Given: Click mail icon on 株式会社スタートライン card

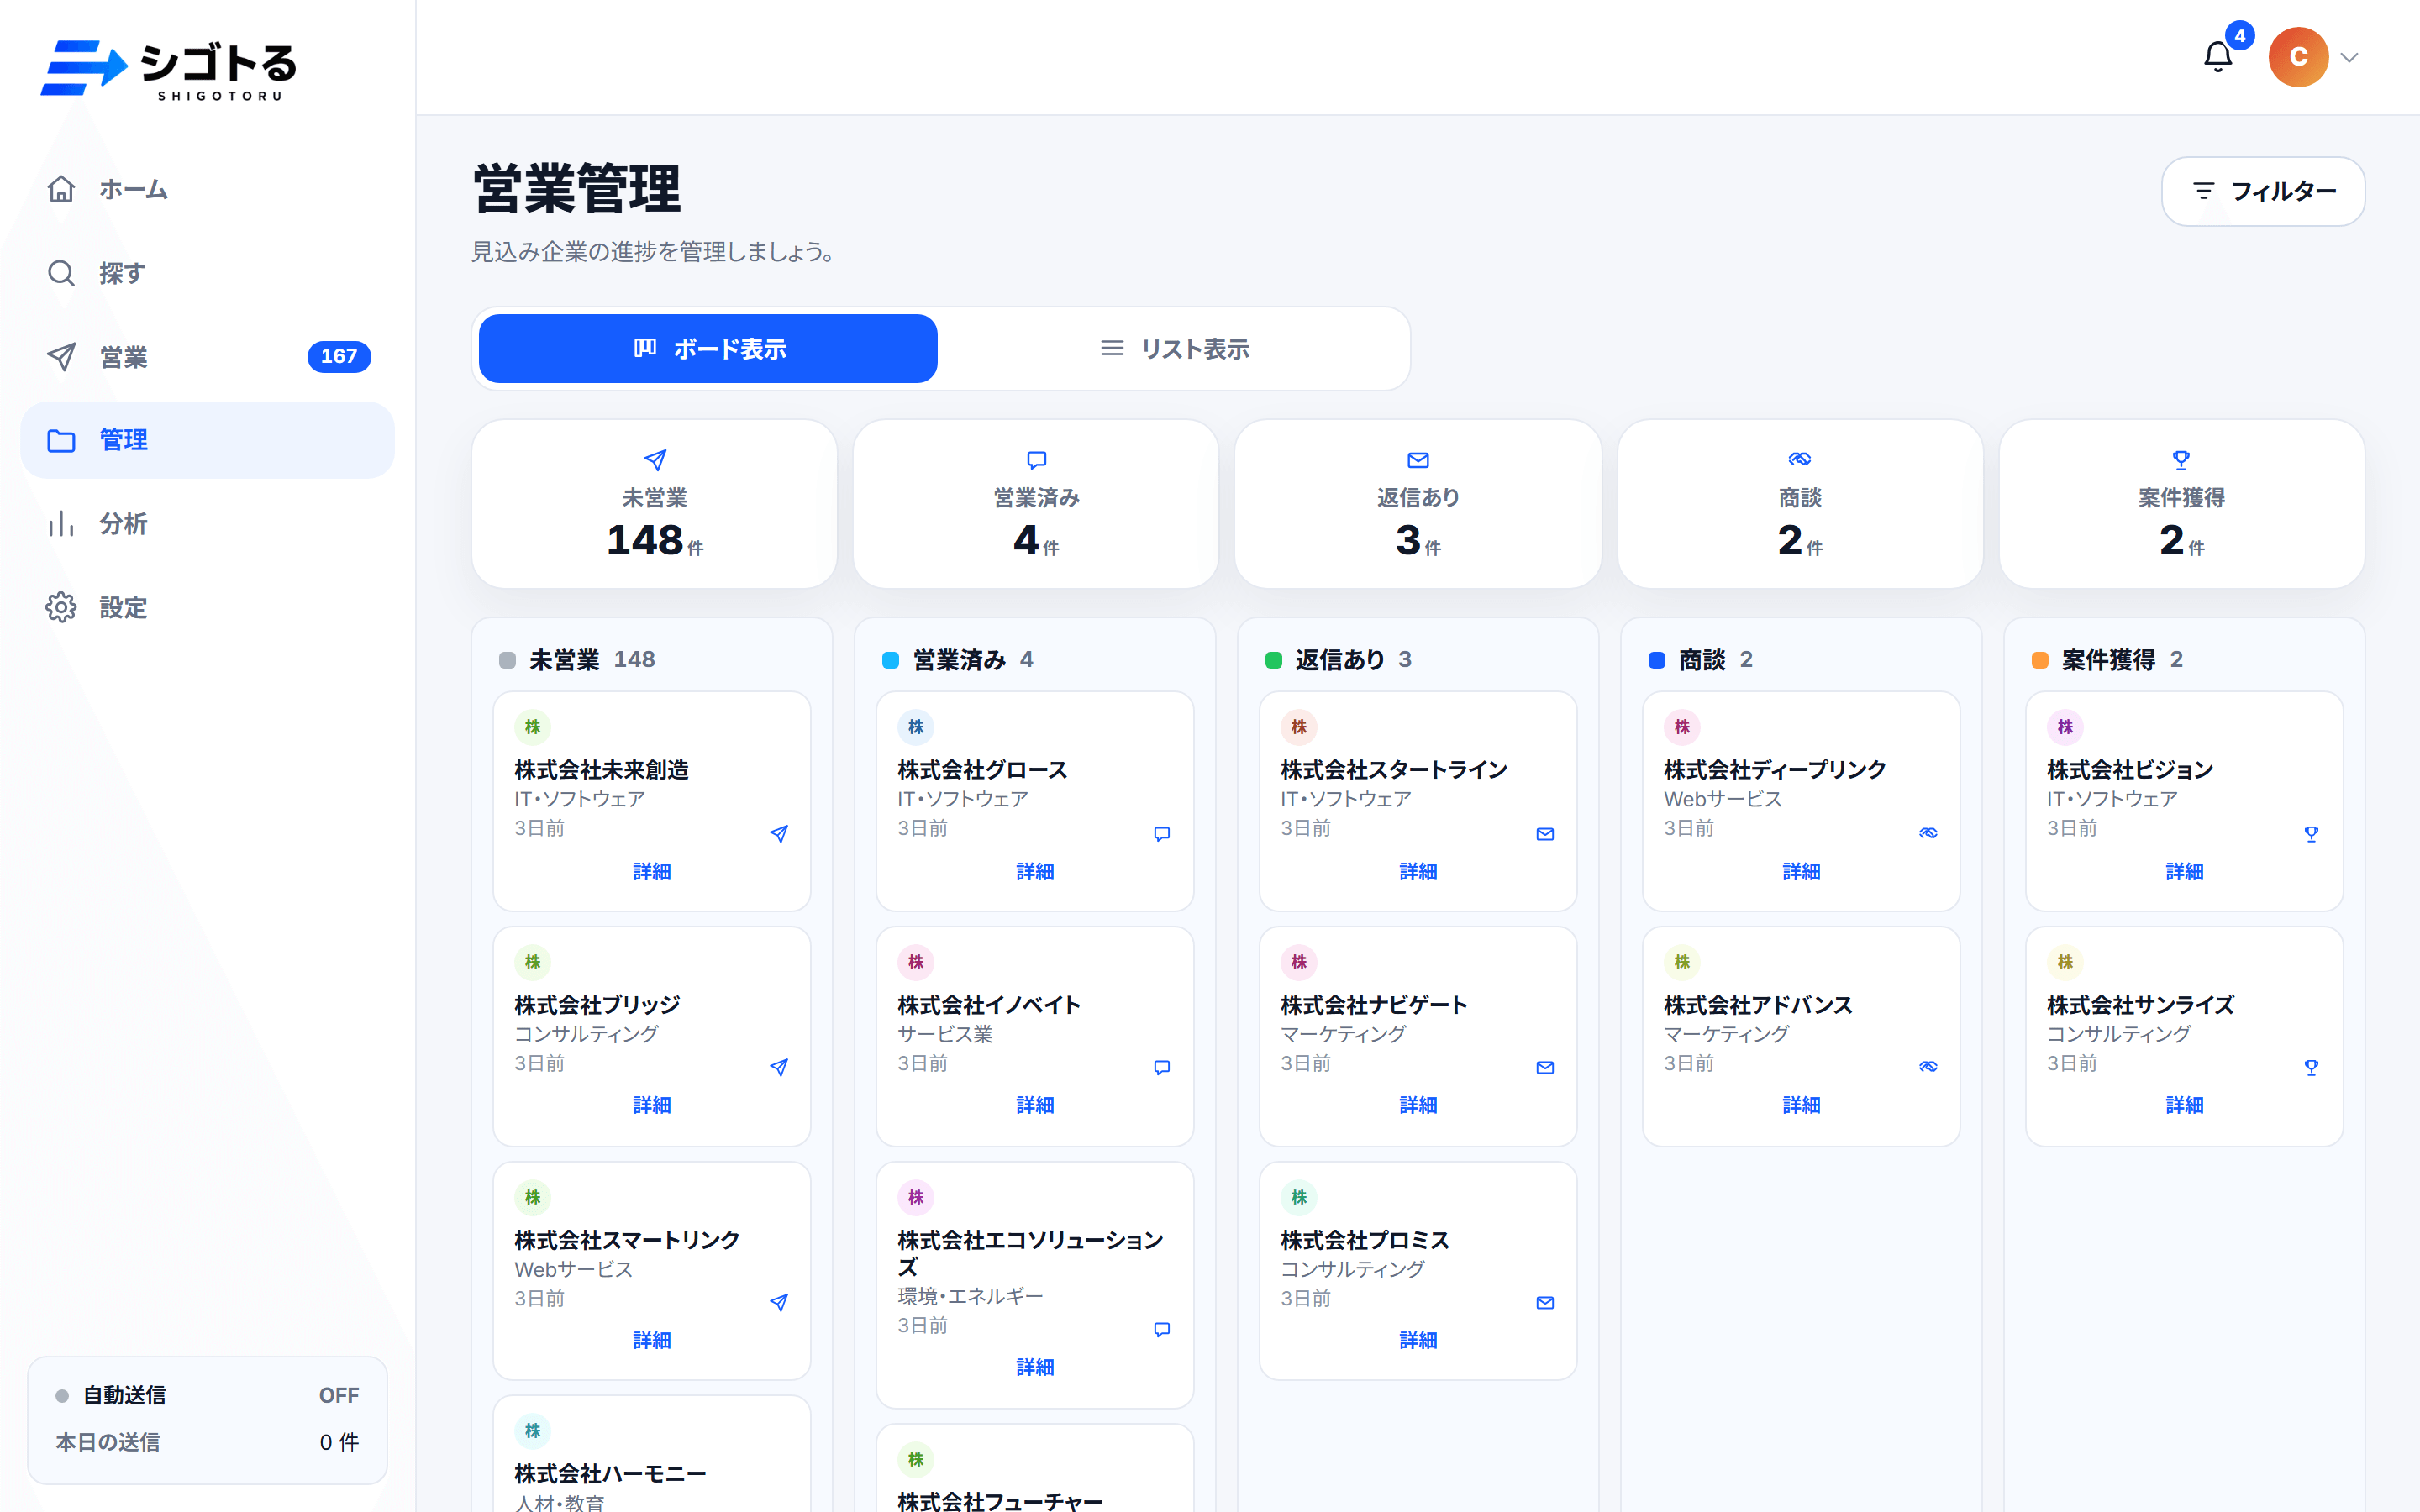Looking at the screenshot, I should coord(1545,833).
